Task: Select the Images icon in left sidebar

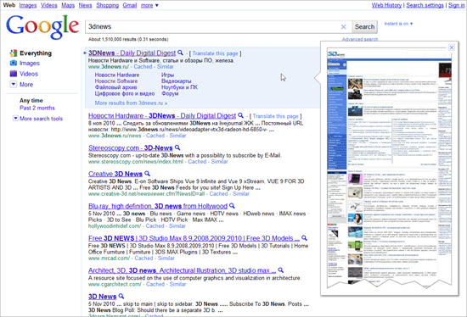Action: click(x=14, y=63)
